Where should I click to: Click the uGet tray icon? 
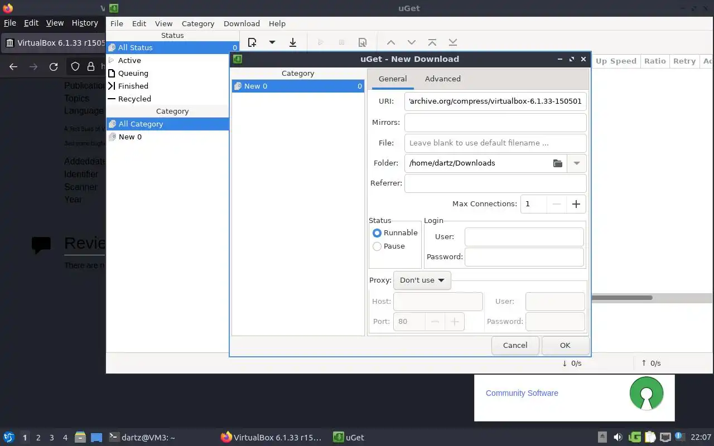(634, 437)
